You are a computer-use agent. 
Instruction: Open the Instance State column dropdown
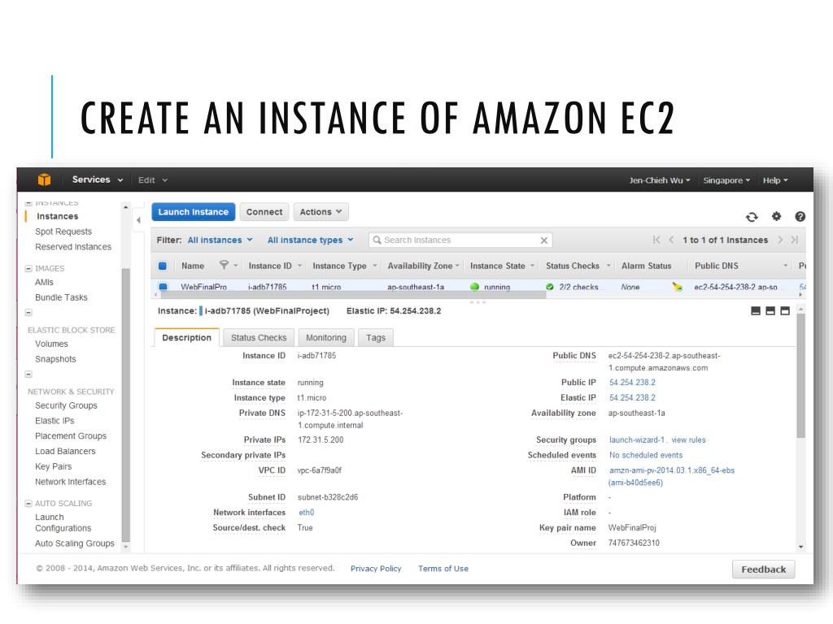[x=532, y=266]
